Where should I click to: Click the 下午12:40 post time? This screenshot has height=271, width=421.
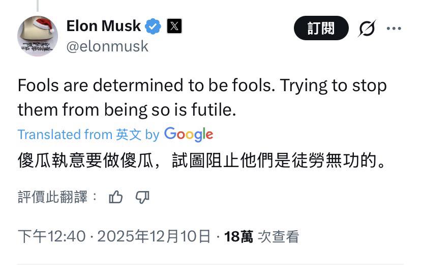tap(51, 236)
